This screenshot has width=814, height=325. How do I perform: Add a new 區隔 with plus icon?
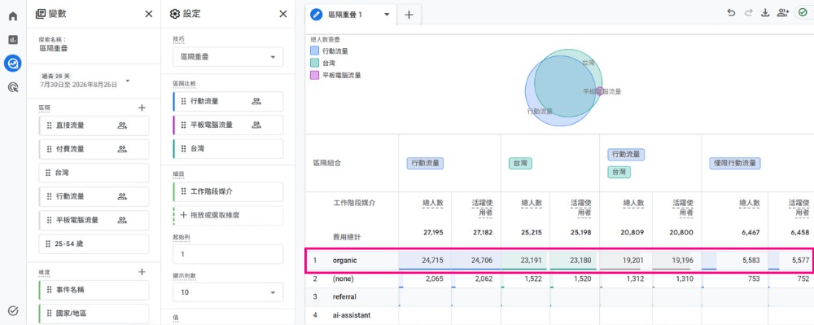click(x=142, y=108)
